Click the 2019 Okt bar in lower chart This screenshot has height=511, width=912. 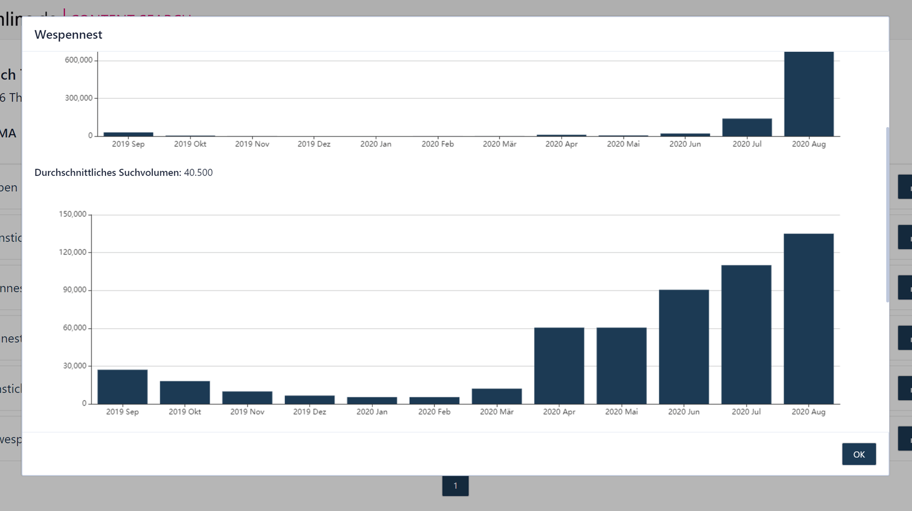pos(185,393)
